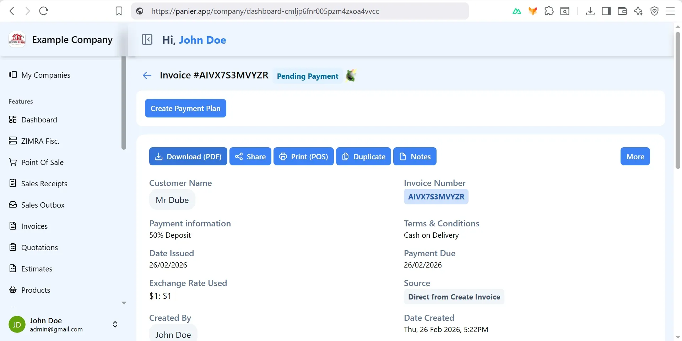
Task: Go back with browser back arrow
Action: (12, 11)
